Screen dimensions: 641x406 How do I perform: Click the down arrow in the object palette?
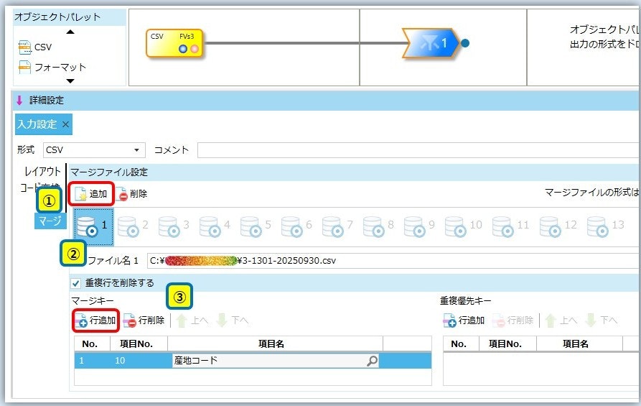point(70,81)
